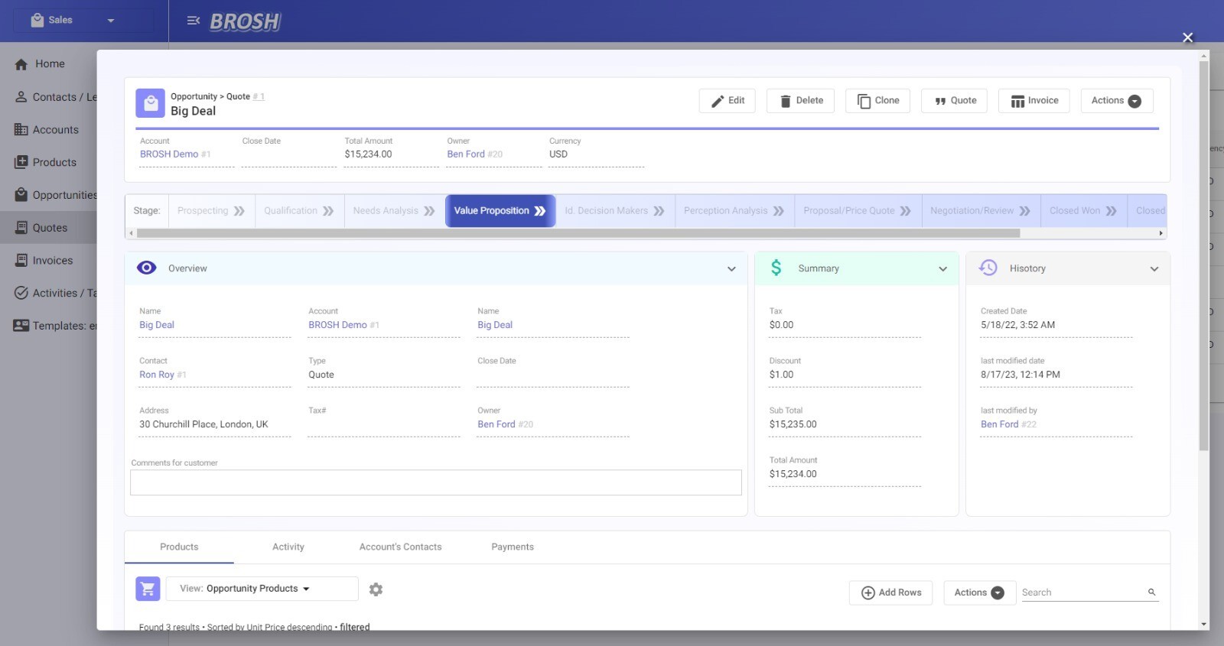Open the Ron Roy contact link

pos(157,375)
